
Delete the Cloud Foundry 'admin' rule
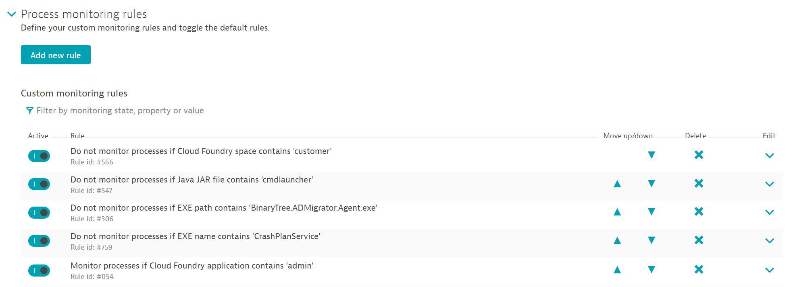click(699, 270)
